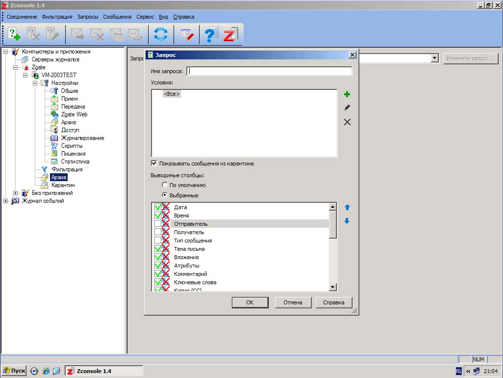Add a condition with green plus
This screenshot has width=503, height=378.
point(347,94)
